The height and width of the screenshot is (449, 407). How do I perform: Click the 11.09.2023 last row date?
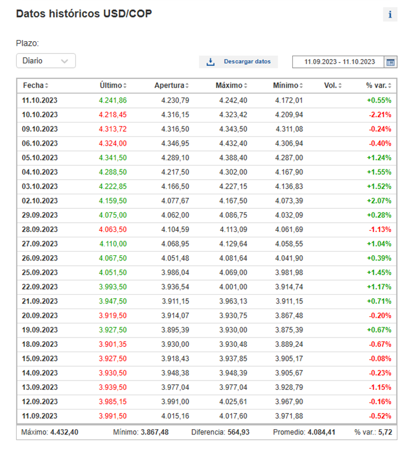coord(40,416)
